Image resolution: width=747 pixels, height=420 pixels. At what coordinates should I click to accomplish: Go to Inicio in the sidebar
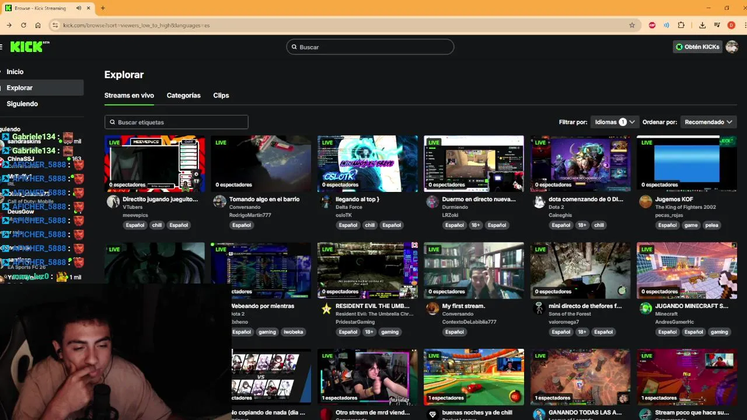tap(15, 72)
